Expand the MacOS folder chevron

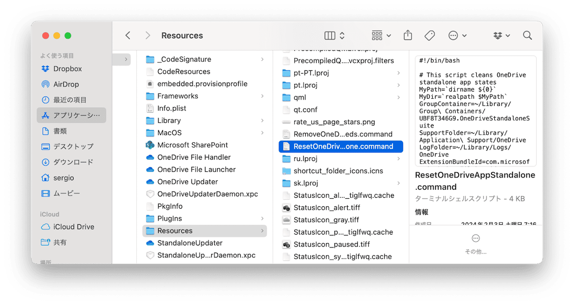pos(262,133)
